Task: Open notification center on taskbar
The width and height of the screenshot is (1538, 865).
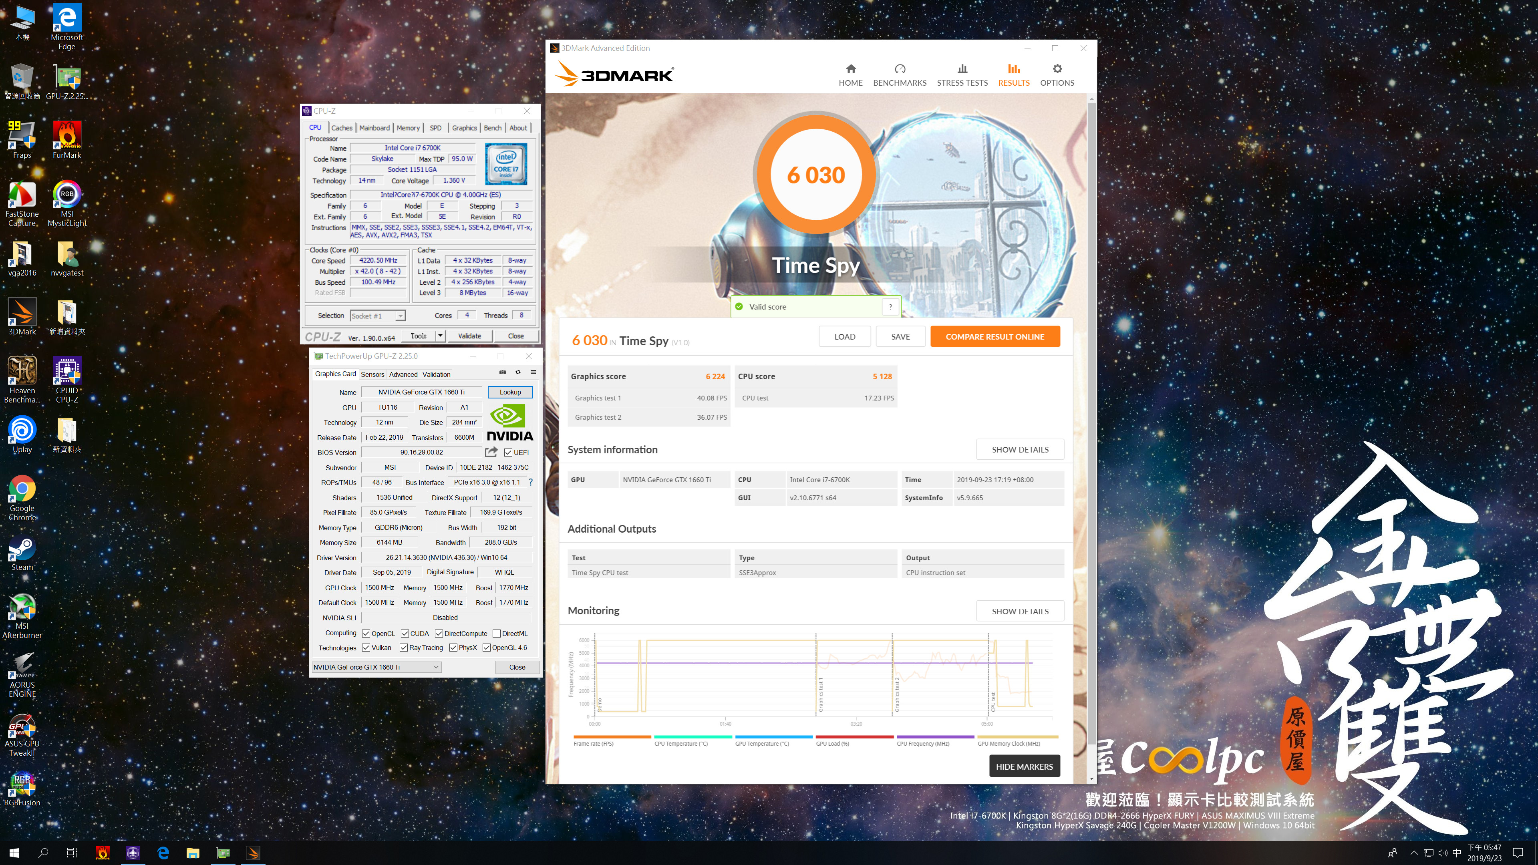Action: pos(1518,853)
